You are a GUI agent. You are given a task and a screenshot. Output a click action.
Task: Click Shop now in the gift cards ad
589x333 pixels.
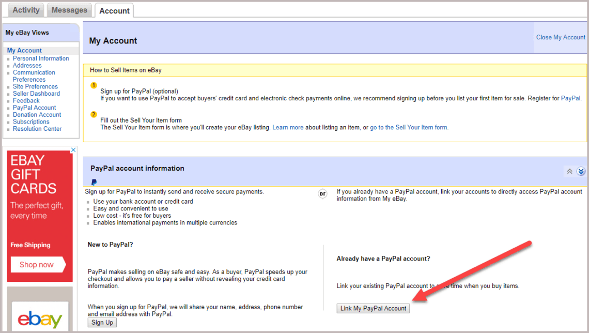click(38, 264)
